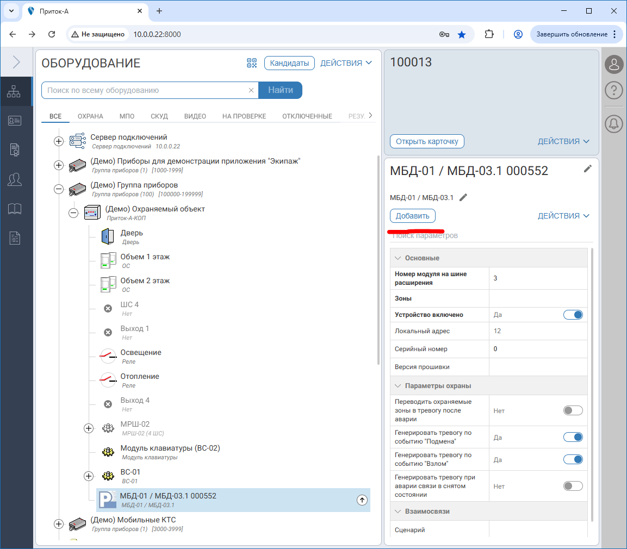Open the people group sidebar icon
The height and width of the screenshot is (549, 627).
coord(14,179)
